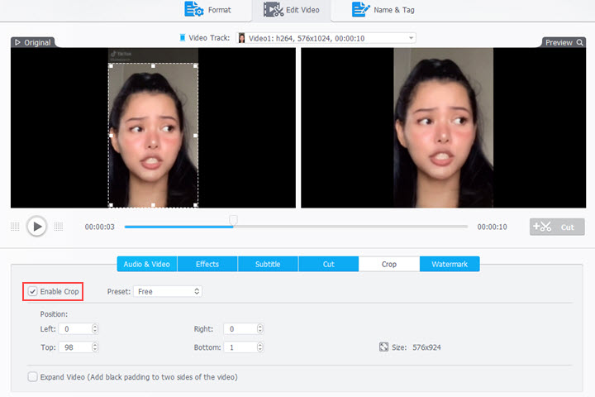Click the unplayed gray part of the timeline
The image size is (595, 397).
350,227
